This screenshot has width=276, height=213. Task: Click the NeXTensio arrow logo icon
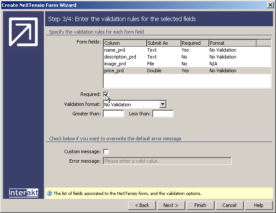tap(23, 32)
